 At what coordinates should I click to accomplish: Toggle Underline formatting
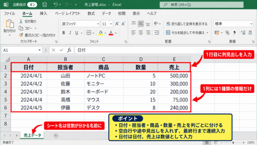(x=77, y=33)
